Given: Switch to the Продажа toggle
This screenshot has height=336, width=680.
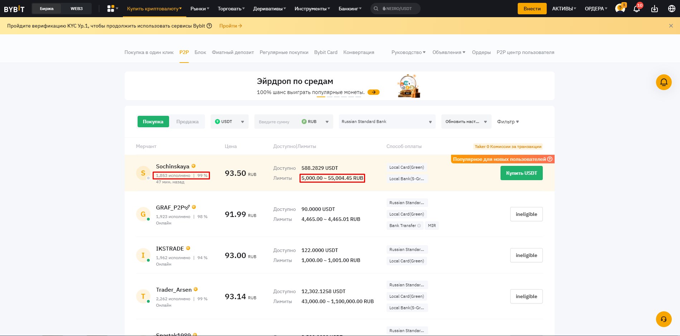Looking at the screenshot, I should click(x=187, y=122).
